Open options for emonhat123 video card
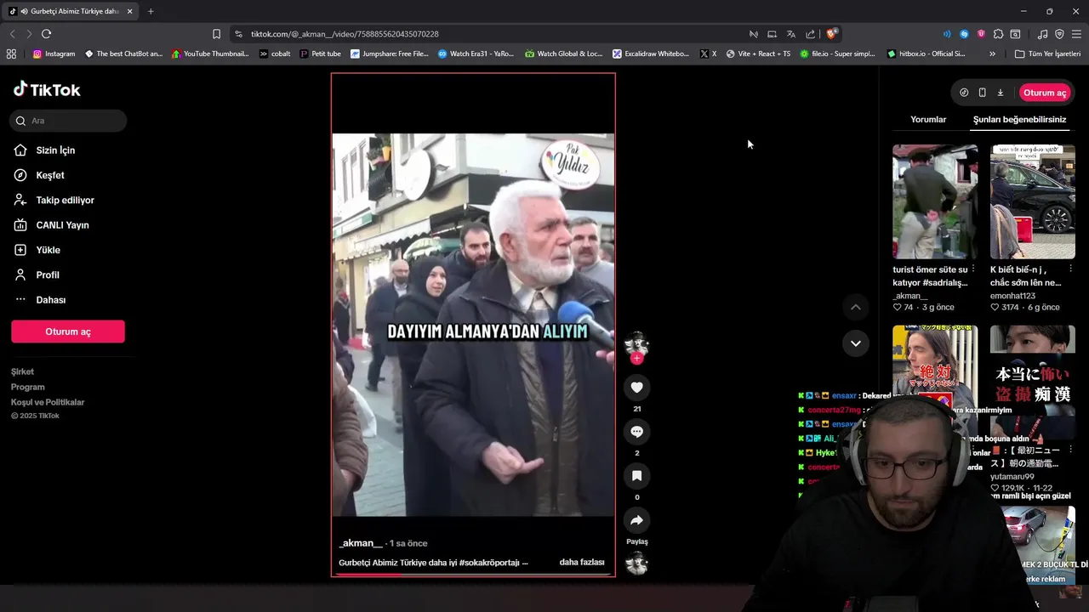Viewport: 1089px width, 612px height. [x=1071, y=269]
